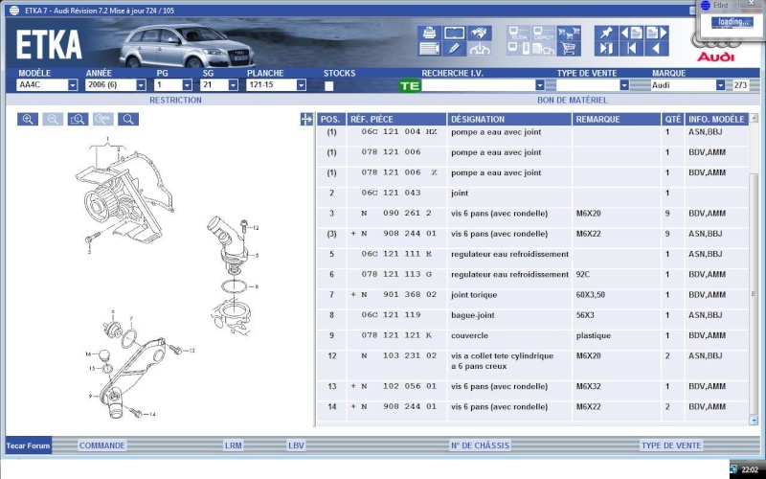The height and width of the screenshot is (479, 766).
Task: Click the printer icon in the toolbar
Action: coord(428,33)
